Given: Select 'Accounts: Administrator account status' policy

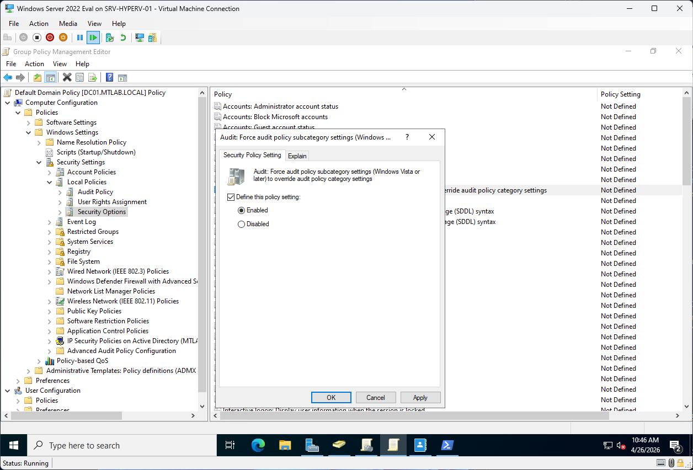Looking at the screenshot, I should point(280,106).
